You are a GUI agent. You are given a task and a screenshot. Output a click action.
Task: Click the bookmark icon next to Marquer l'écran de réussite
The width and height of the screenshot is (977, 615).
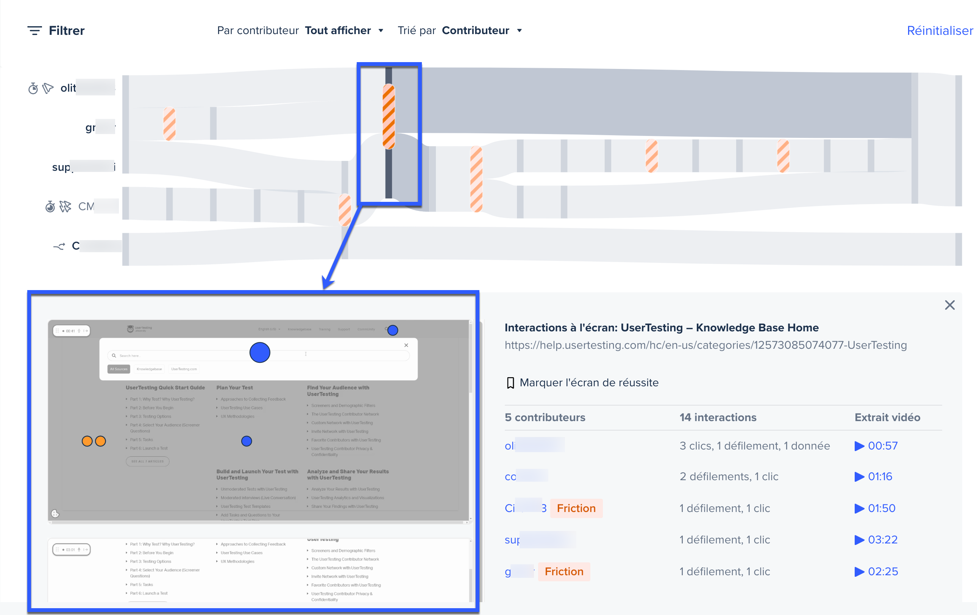(x=510, y=382)
